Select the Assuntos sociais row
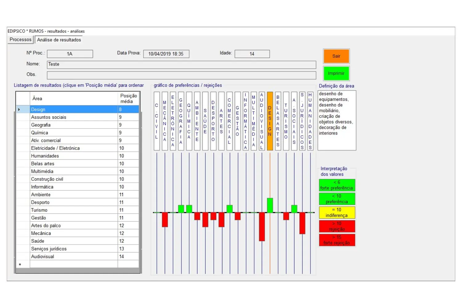462x308 pixels. [78, 117]
